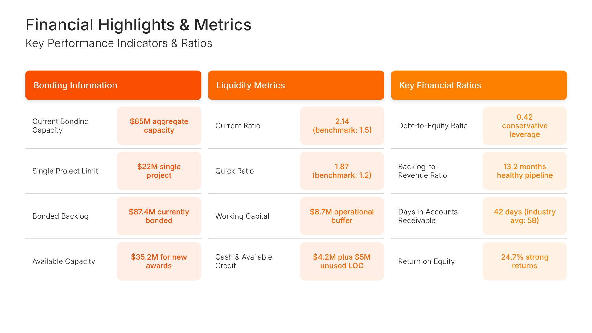Select the $35.2M for new awards box
This screenshot has width=592, height=333.
pos(159,261)
